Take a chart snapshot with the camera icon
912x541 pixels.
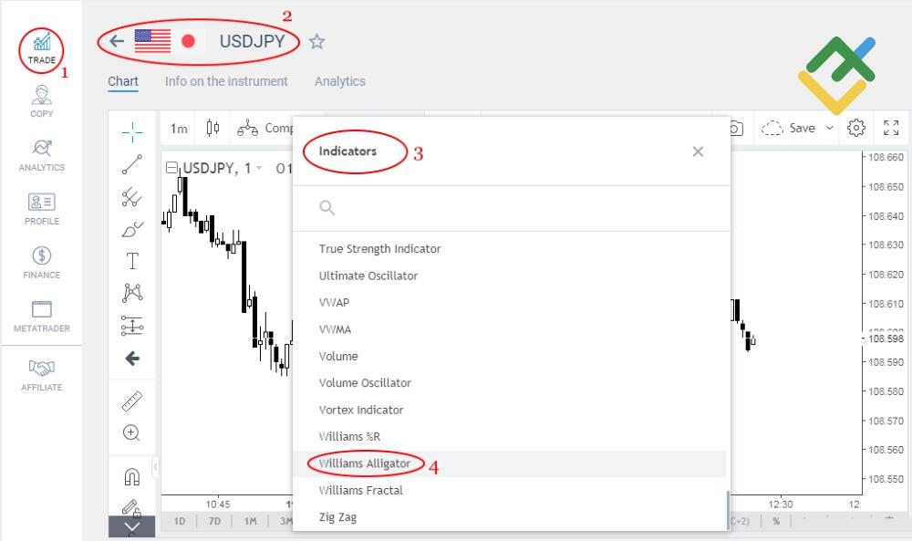tap(739, 128)
